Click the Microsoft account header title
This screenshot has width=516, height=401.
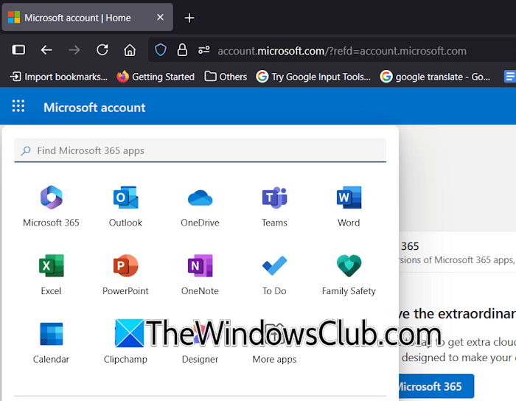coord(94,108)
